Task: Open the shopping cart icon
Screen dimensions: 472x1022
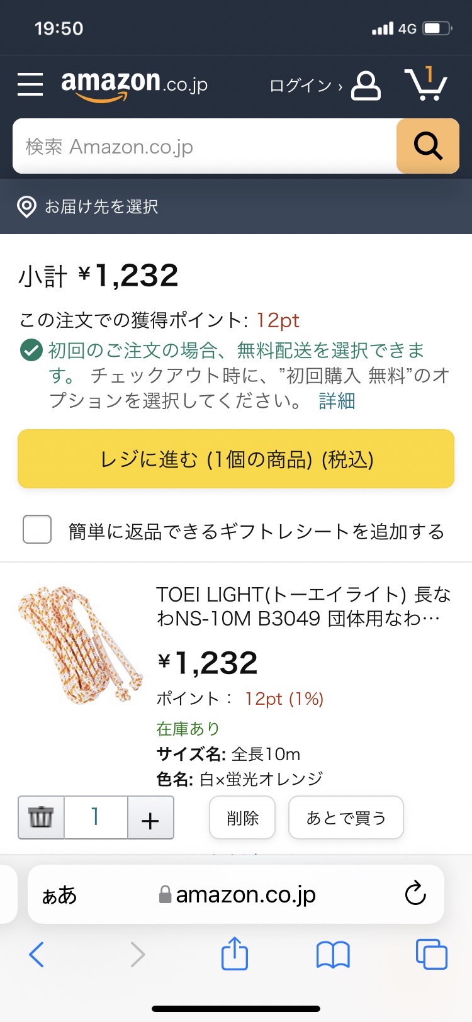Action: (425, 84)
